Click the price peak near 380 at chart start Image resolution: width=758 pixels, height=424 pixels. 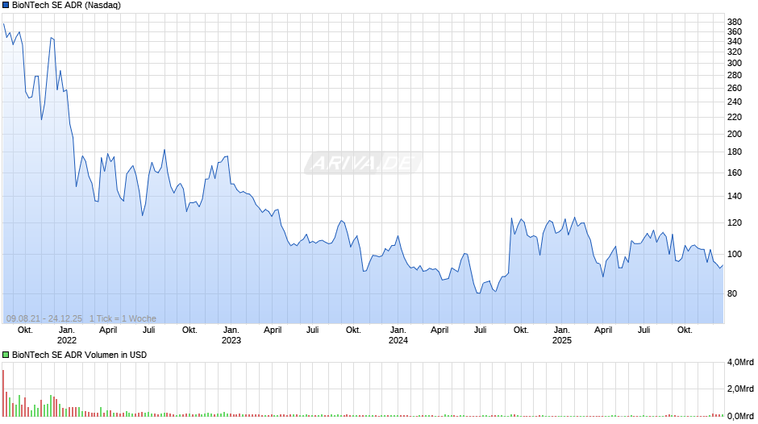pyautogui.click(x=4, y=23)
